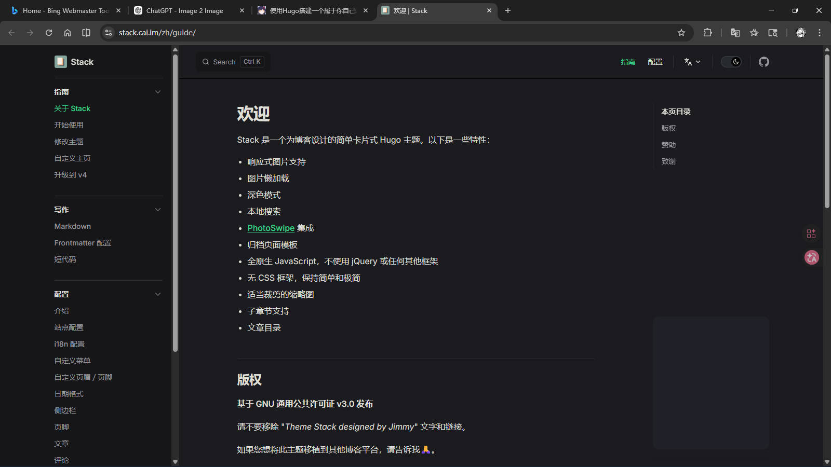Click the sidebar scroll down arrow
The image size is (831, 467).
click(x=175, y=462)
